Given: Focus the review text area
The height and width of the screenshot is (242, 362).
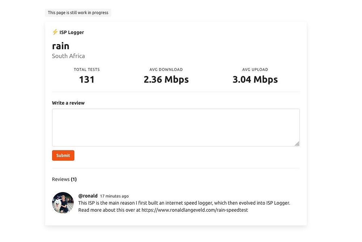Looking at the screenshot, I should tap(176, 127).
